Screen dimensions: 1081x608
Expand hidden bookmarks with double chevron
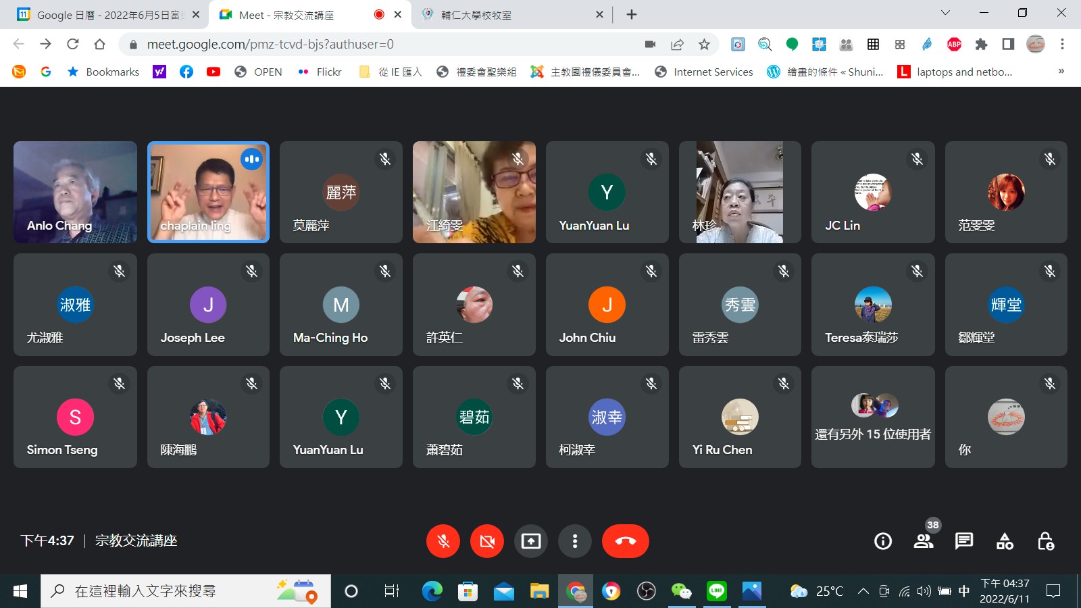(x=1061, y=72)
